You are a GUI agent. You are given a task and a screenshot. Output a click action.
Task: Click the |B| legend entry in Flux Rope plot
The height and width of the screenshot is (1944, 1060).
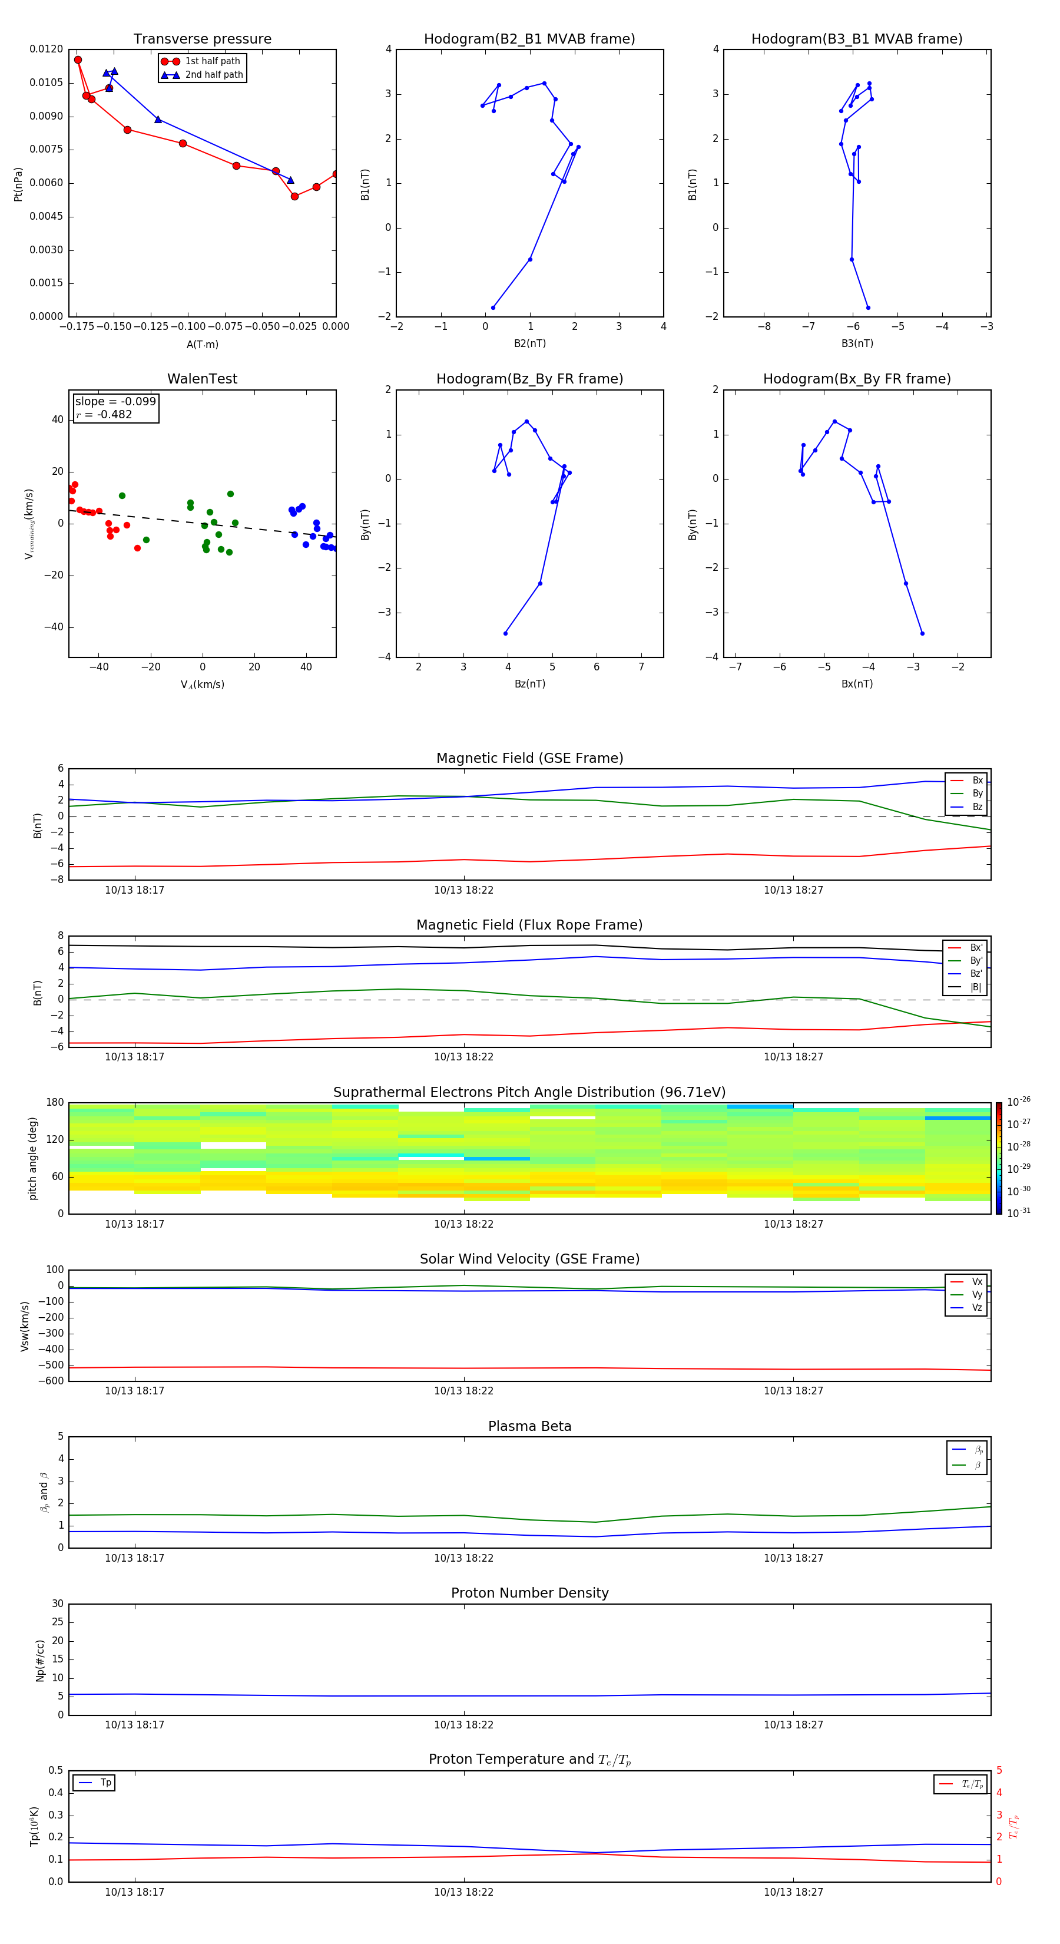tap(966, 987)
